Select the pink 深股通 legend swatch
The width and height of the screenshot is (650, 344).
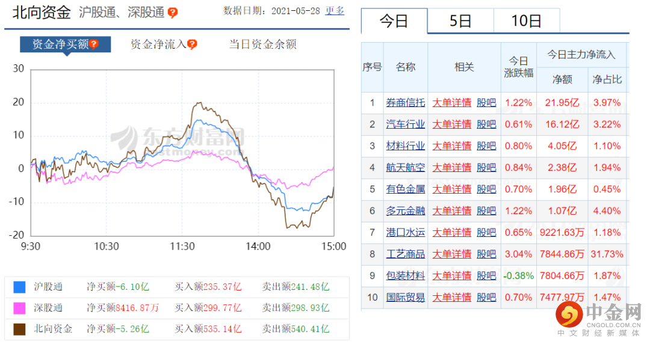click(x=19, y=308)
